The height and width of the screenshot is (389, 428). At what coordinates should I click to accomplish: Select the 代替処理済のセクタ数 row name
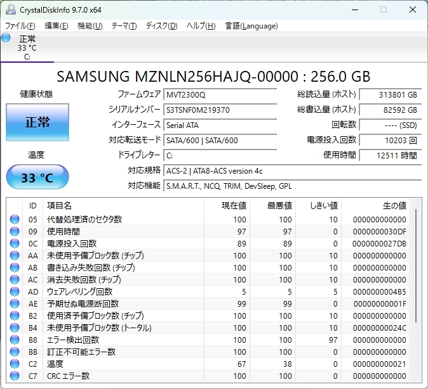click(x=84, y=219)
